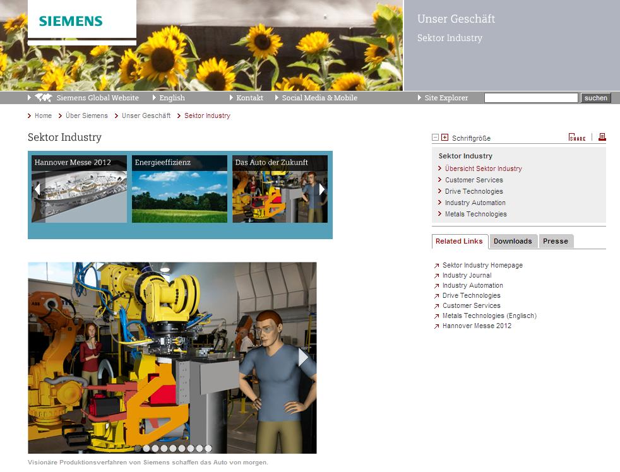Open Customer Services in Sektor Industry menu
The image size is (620, 472).
[x=474, y=180]
